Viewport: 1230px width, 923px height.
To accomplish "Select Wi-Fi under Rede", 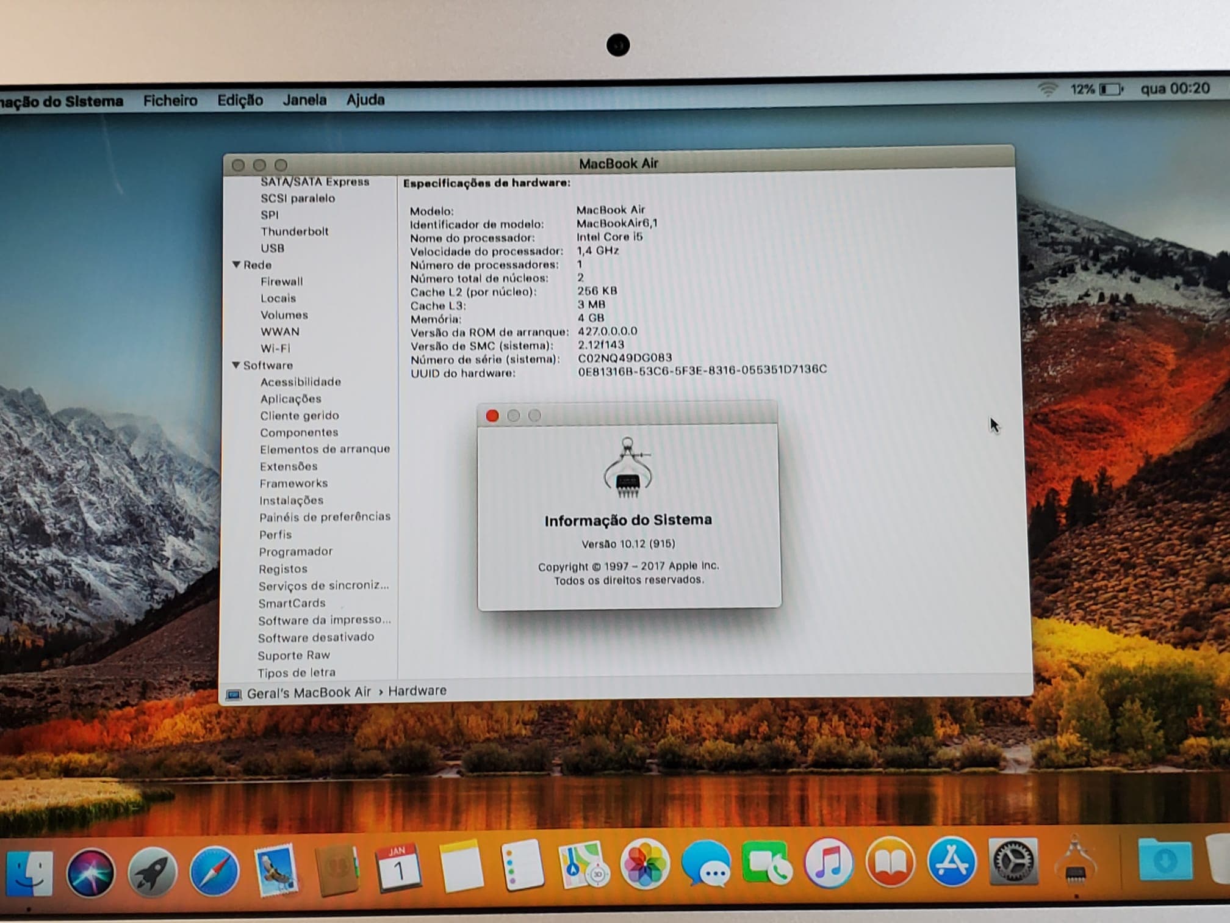I will 275,349.
